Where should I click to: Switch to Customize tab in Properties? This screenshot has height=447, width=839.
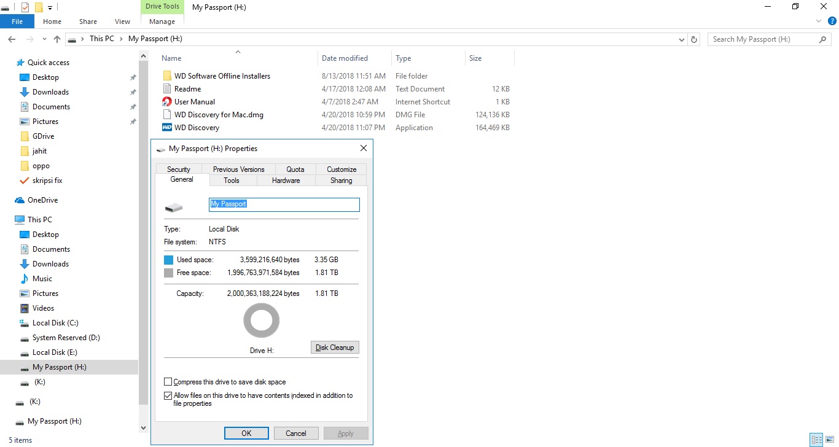click(x=341, y=169)
